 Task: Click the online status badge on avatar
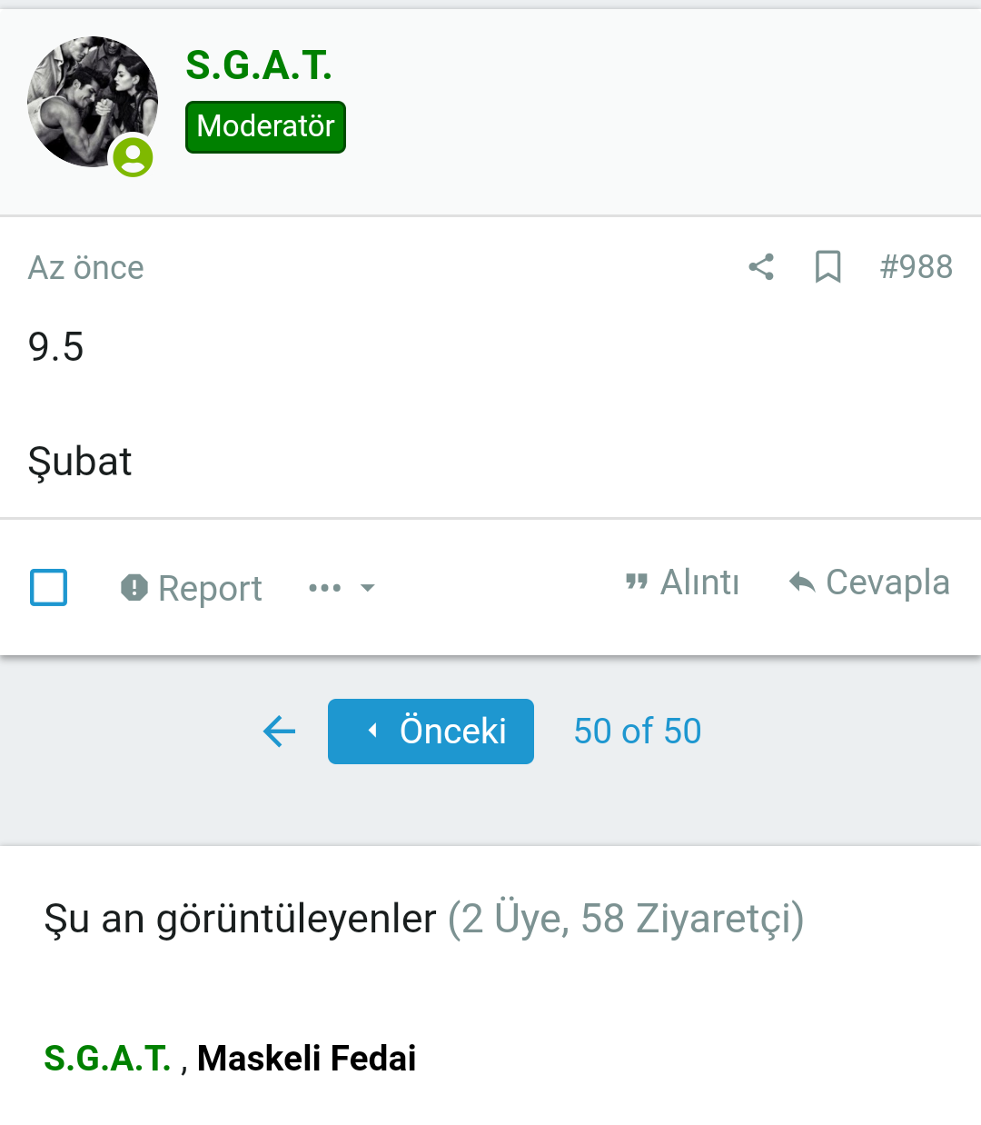pyautogui.click(x=133, y=157)
